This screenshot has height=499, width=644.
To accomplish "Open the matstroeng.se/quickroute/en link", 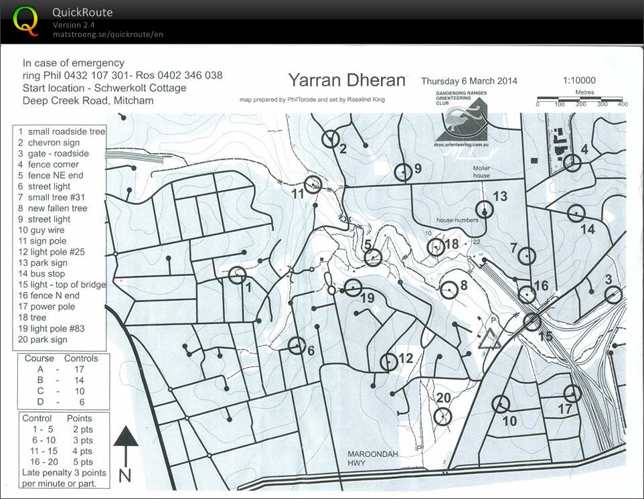I will (108, 34).
